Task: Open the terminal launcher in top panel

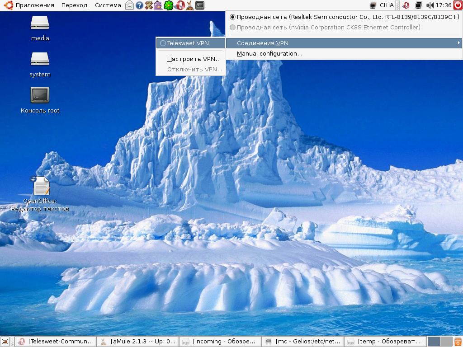Action: [x=199, y=5]
